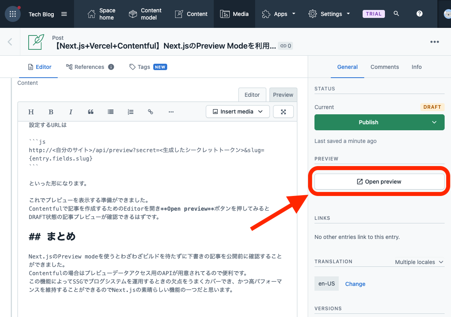Screen dimensions: 451x317
Task: Insert a block quote
Action: click(x=91, y=112)
